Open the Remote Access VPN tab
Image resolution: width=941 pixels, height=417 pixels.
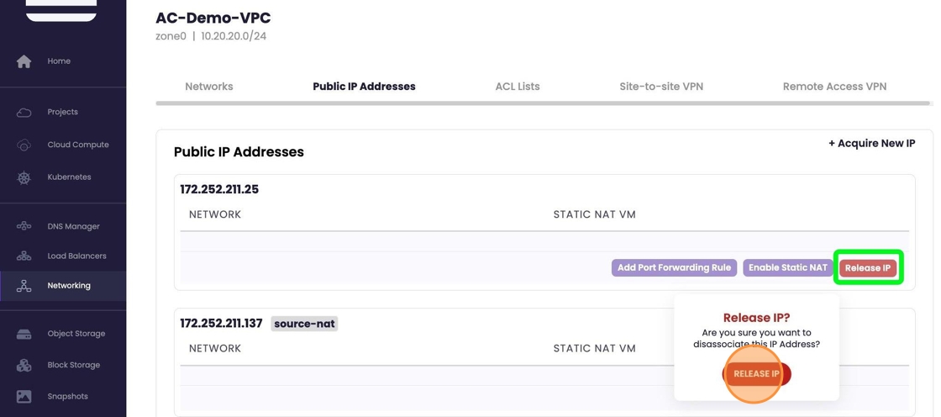click(834, 87)
